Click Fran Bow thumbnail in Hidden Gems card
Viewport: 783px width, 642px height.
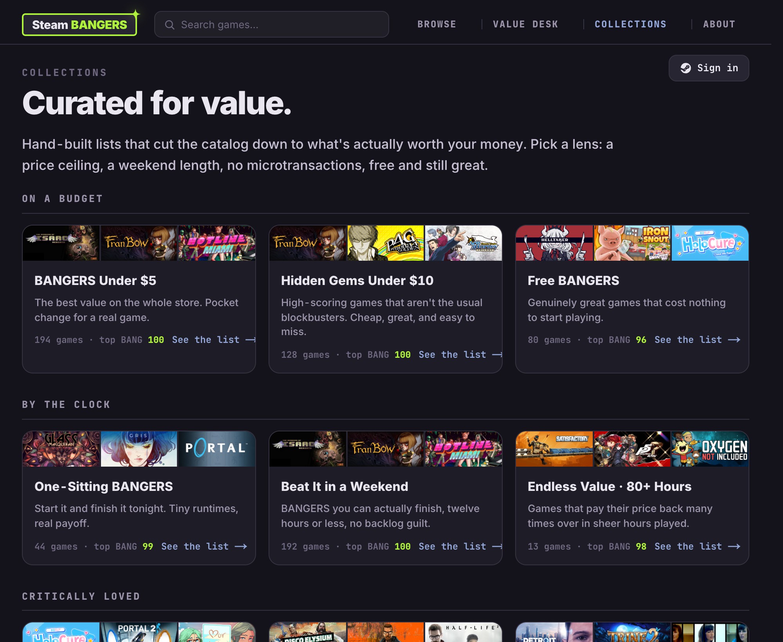[308, 243]
